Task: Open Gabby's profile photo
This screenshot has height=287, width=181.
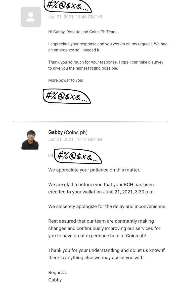Action: point(30,140)
